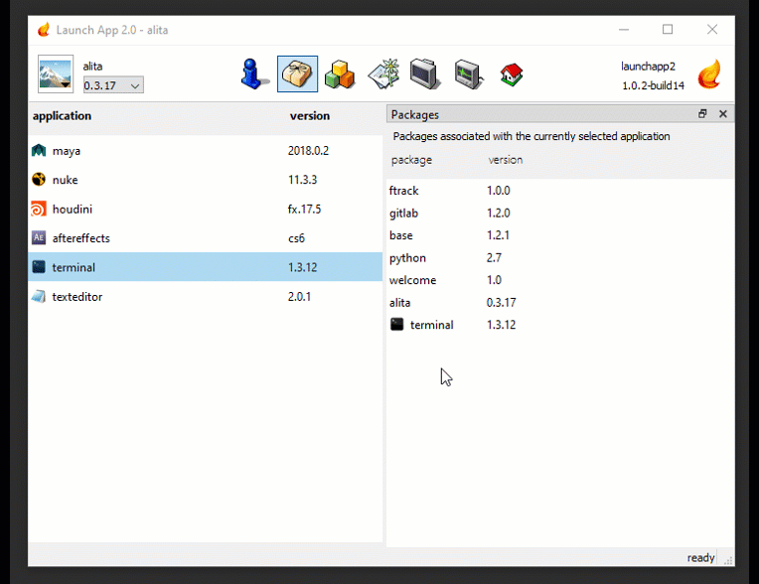Click the package column header
759x584 pixels.
(411, 160)
